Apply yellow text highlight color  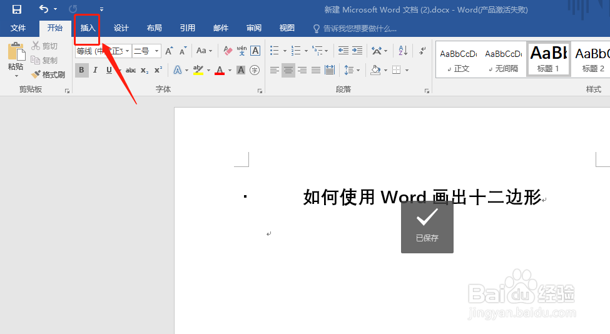(198, 70)
